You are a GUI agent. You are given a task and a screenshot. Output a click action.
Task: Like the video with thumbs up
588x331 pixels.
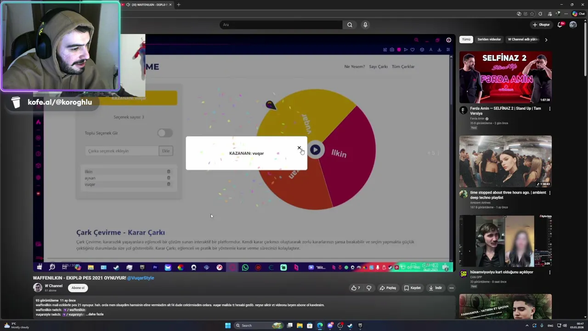[356, 288]
